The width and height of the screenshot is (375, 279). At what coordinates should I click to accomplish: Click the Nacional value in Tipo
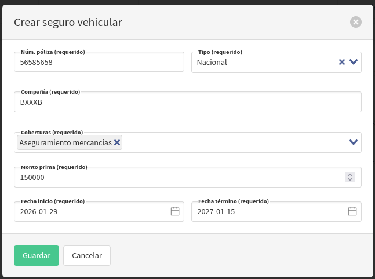(x=212, y=62)
